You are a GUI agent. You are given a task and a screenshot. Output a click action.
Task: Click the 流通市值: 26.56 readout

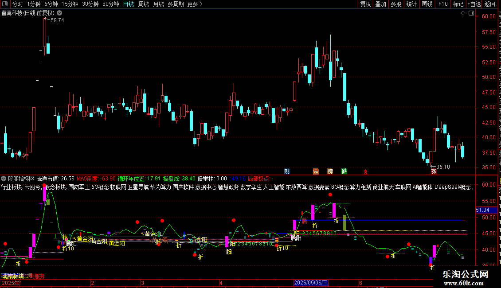click(55, 179)
